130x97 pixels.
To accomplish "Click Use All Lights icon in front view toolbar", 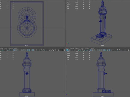I will coord(37,50).
